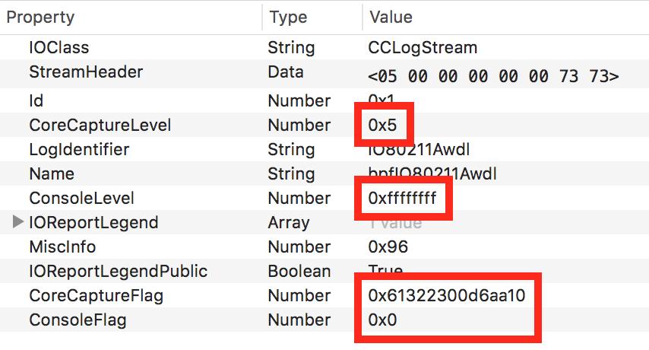Select the IOReportLegendPublic property
The width and height of the screenshot is (649, 350).
pos(118,271)
